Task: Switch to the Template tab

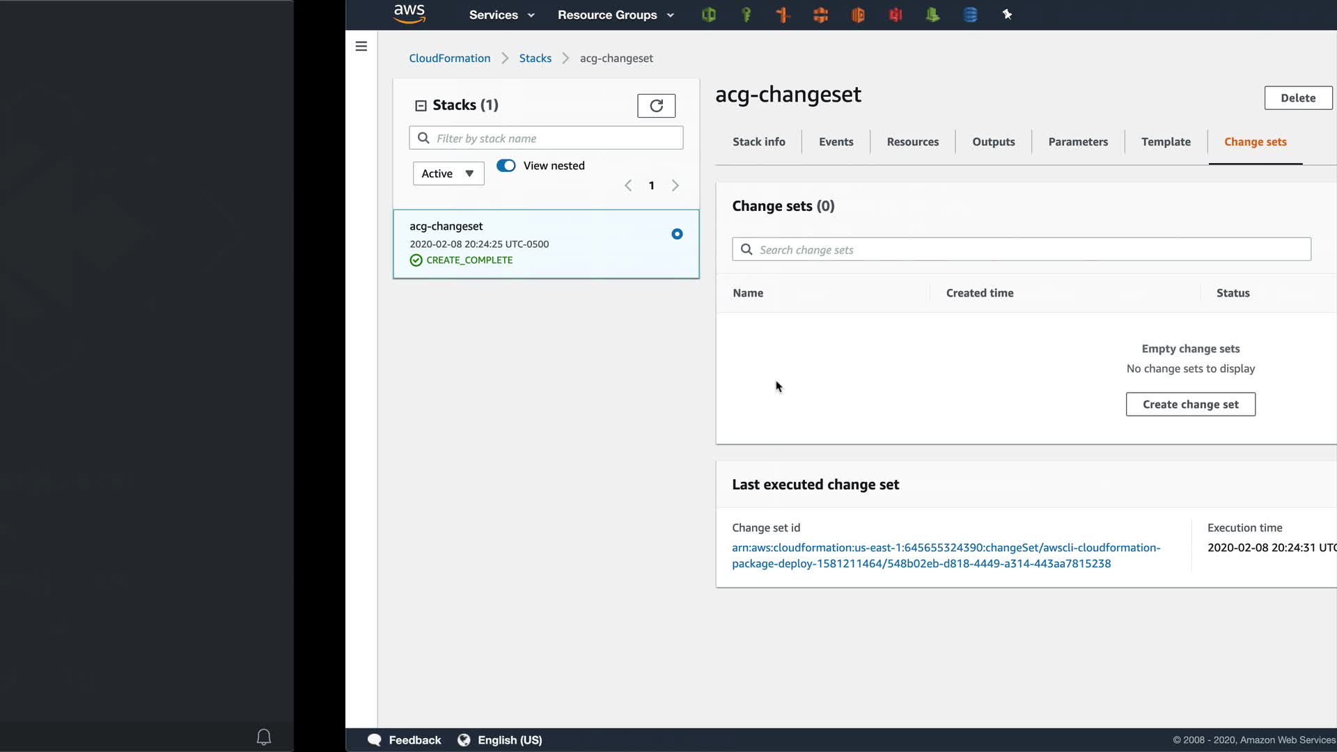Action: (x=1166, y=142)
